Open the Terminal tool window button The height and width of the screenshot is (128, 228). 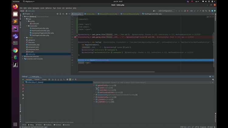57,125
